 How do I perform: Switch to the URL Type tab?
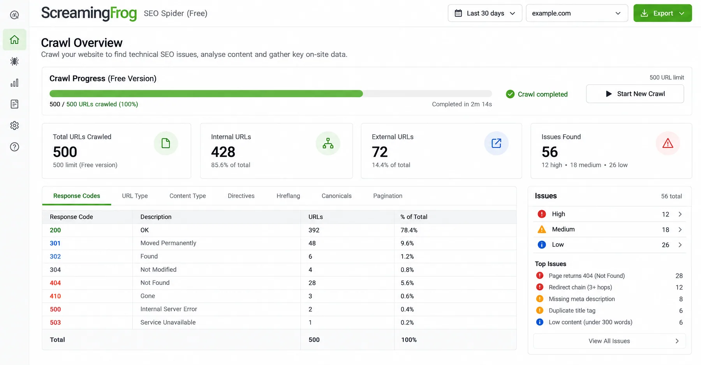(x=135, y=196)
